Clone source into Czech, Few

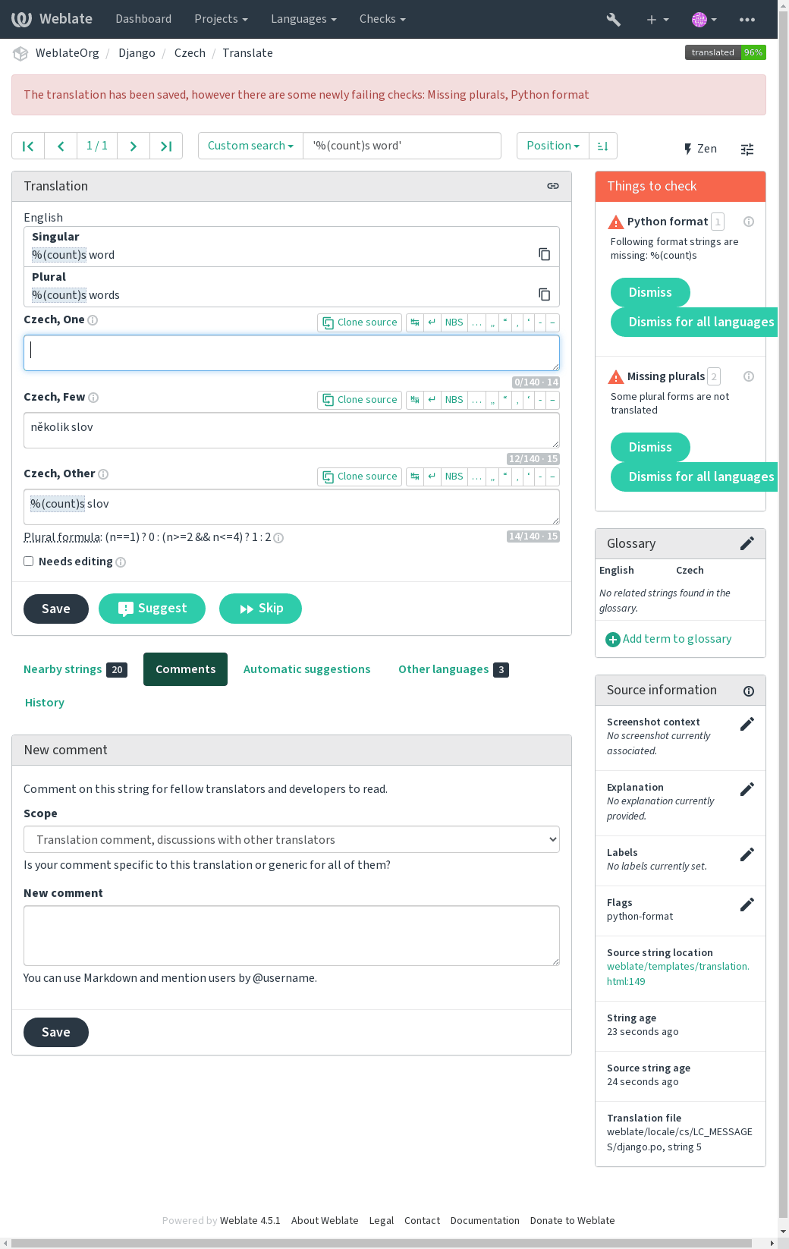pos(360,400)
